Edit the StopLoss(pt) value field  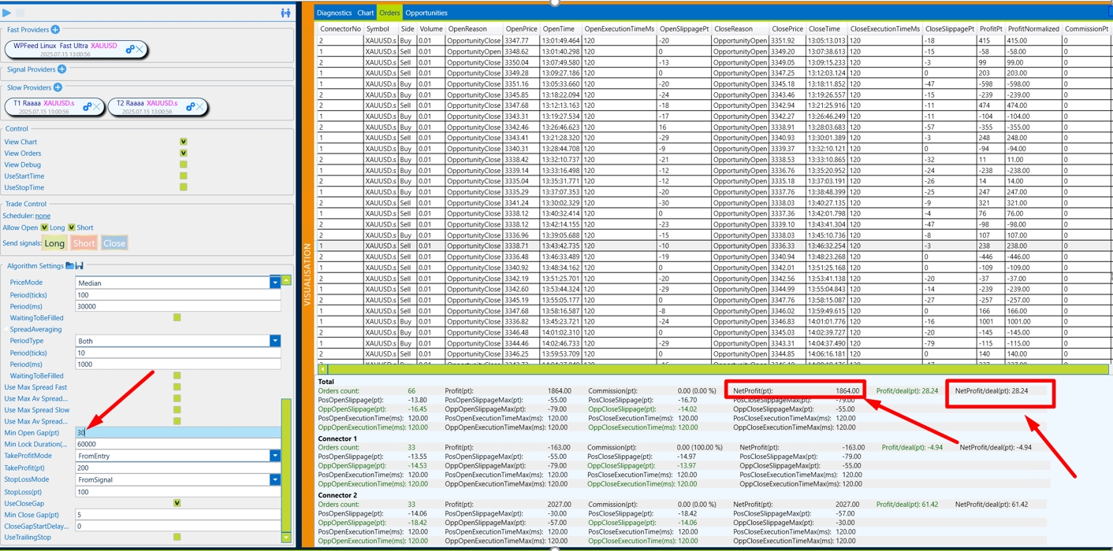(x=178, y=492)
